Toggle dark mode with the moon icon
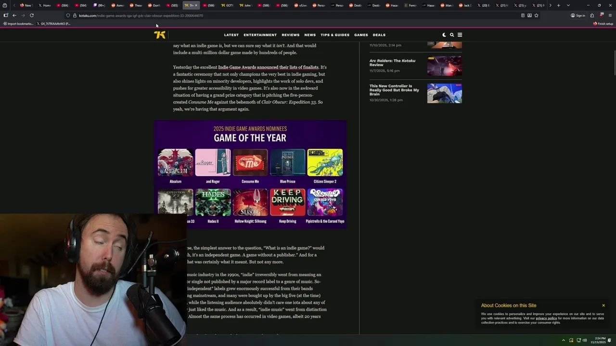The width and height of the screenshot is (616, 346). (x=444, y=35)
